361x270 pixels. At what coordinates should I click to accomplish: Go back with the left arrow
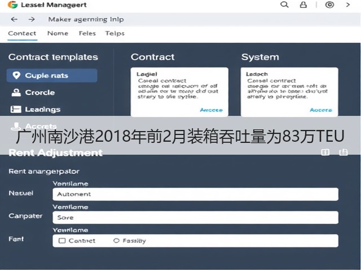coord(14,19)
